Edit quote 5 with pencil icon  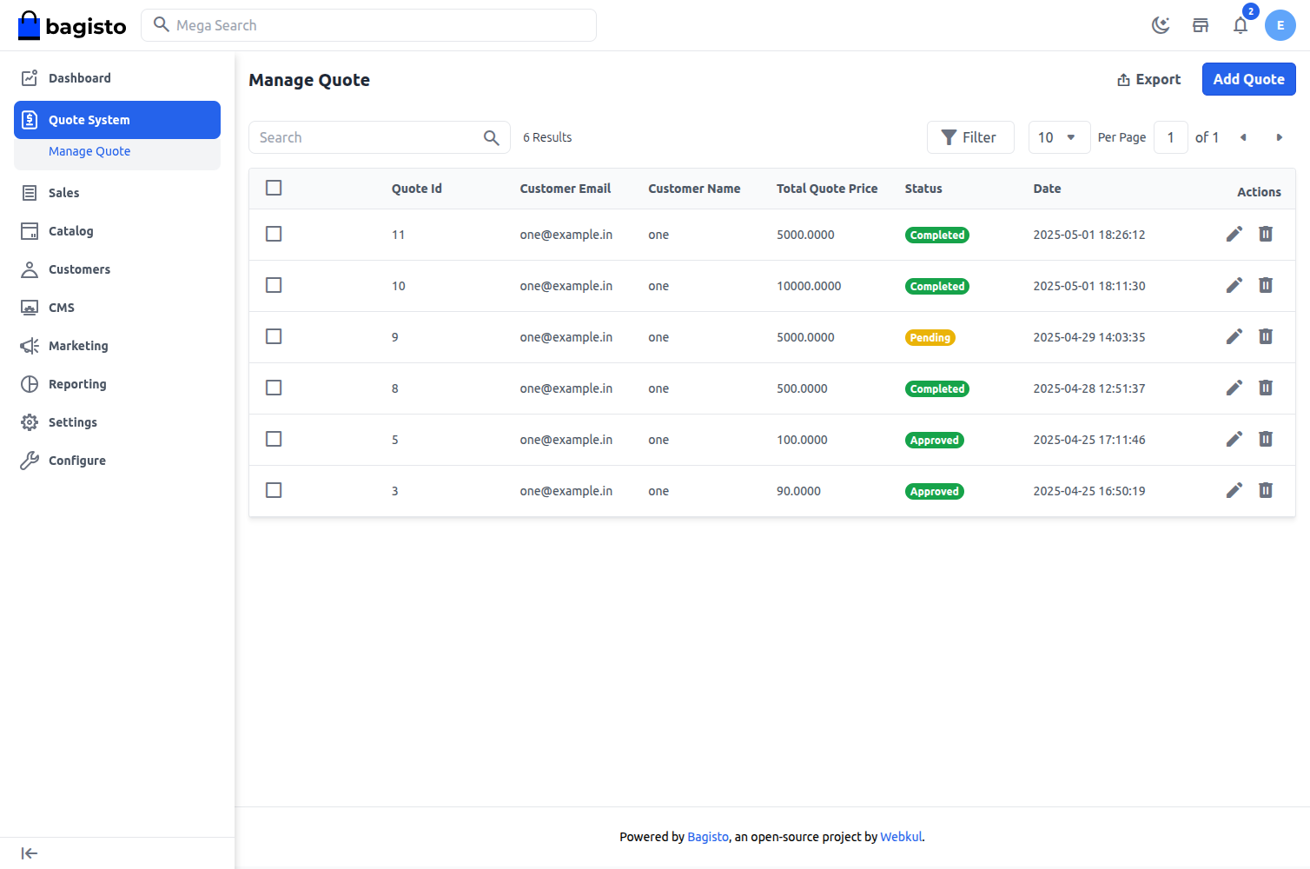coord(1234,439)
